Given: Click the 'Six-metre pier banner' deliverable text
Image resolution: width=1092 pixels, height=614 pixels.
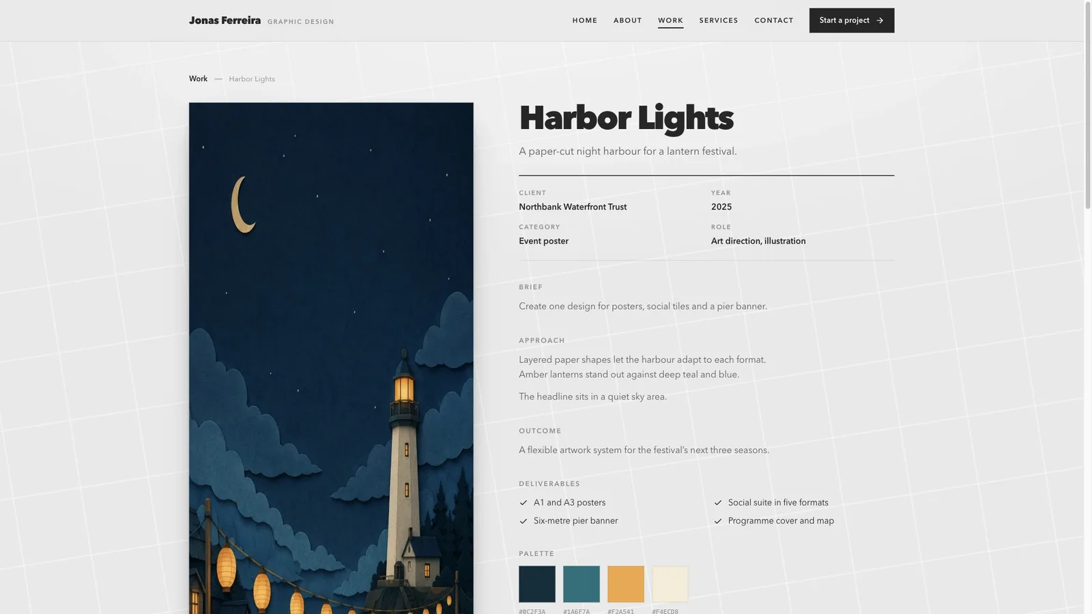Looking at the screenshot, I should click(575, 521).
